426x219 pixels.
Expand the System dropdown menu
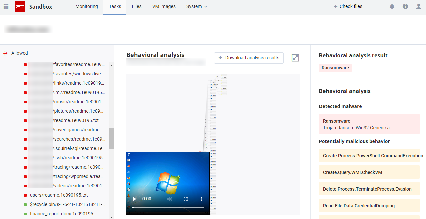(x=197, y=7)
